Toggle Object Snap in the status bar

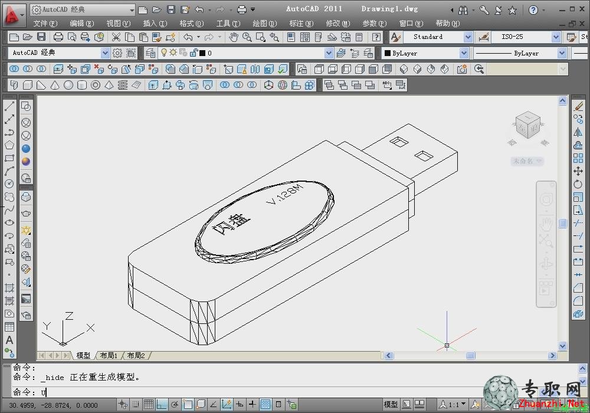(x=188, y=404)
